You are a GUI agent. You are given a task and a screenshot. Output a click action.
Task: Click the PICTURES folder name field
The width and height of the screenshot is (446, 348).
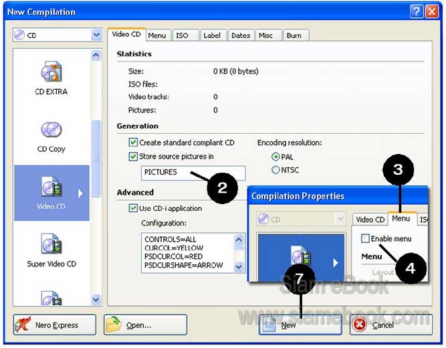coord(193,173)
